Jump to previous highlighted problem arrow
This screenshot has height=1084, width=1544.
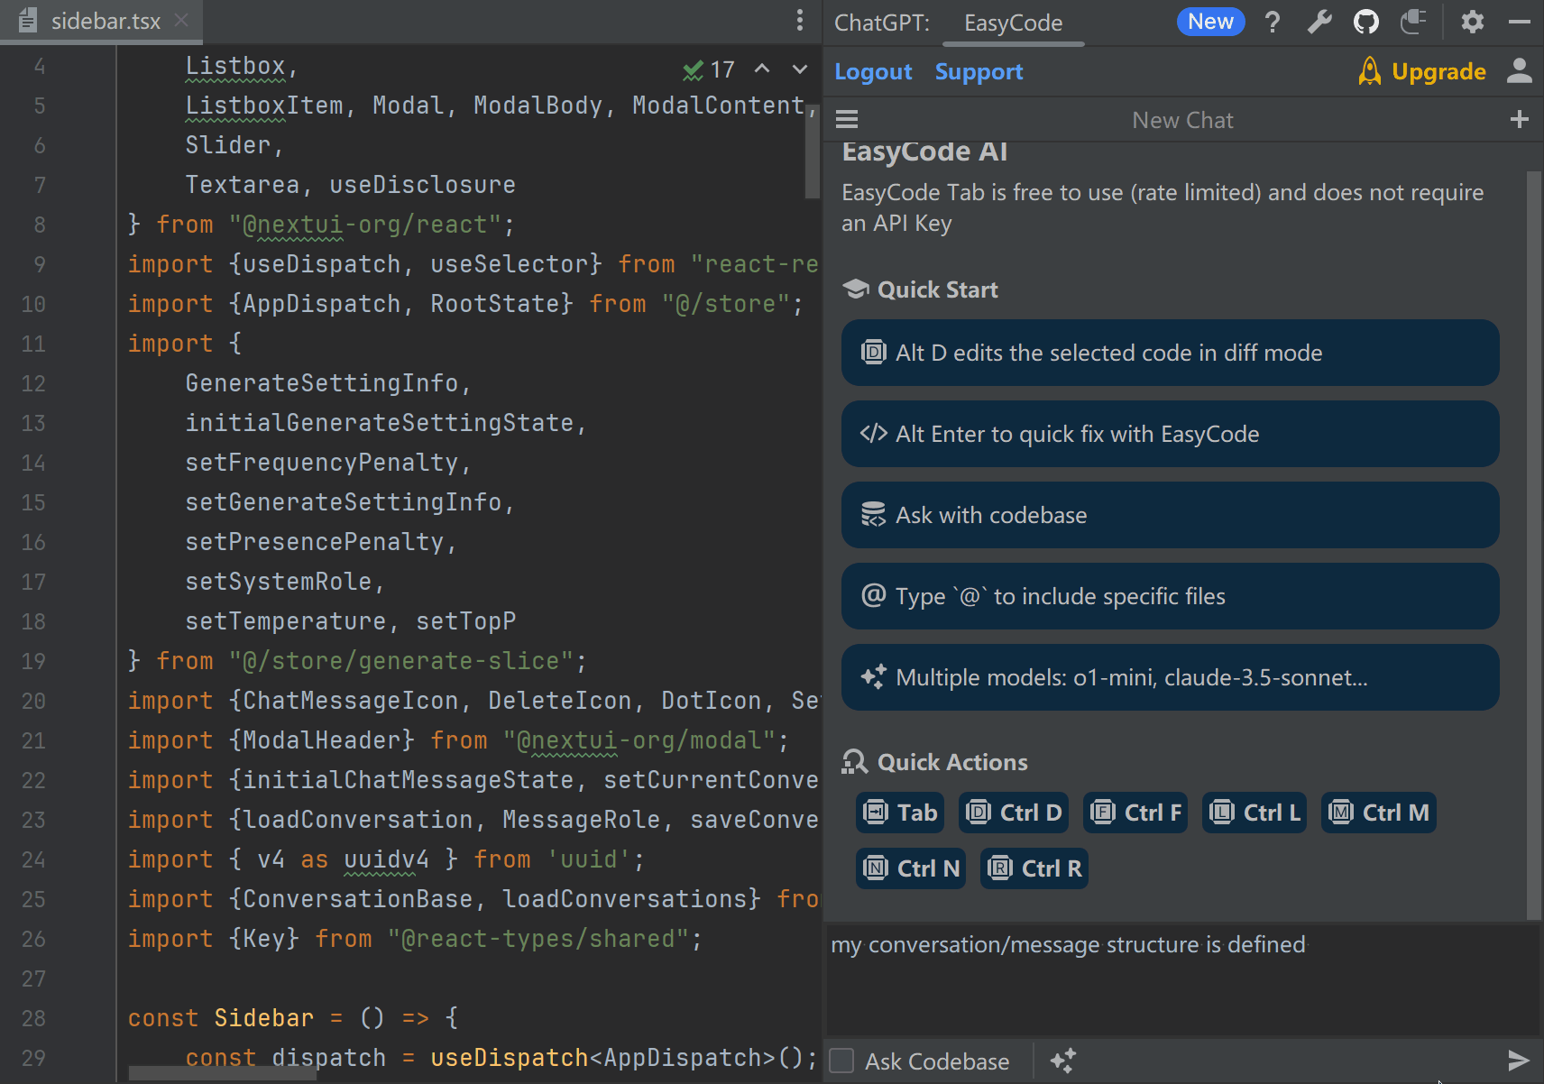[762, 69]
